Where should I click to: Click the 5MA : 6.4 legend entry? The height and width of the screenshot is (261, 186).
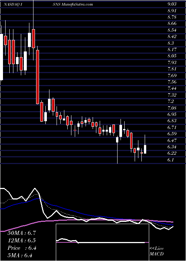click(20, 255)
